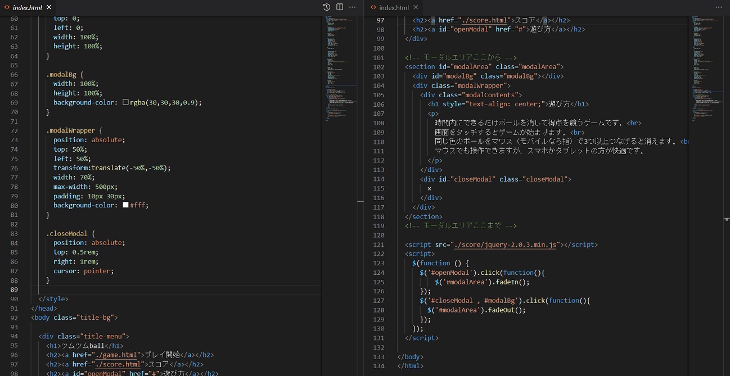730x376 pixels.
Task: Open the timeline history icon in left editor
Action: pos(327,7)
